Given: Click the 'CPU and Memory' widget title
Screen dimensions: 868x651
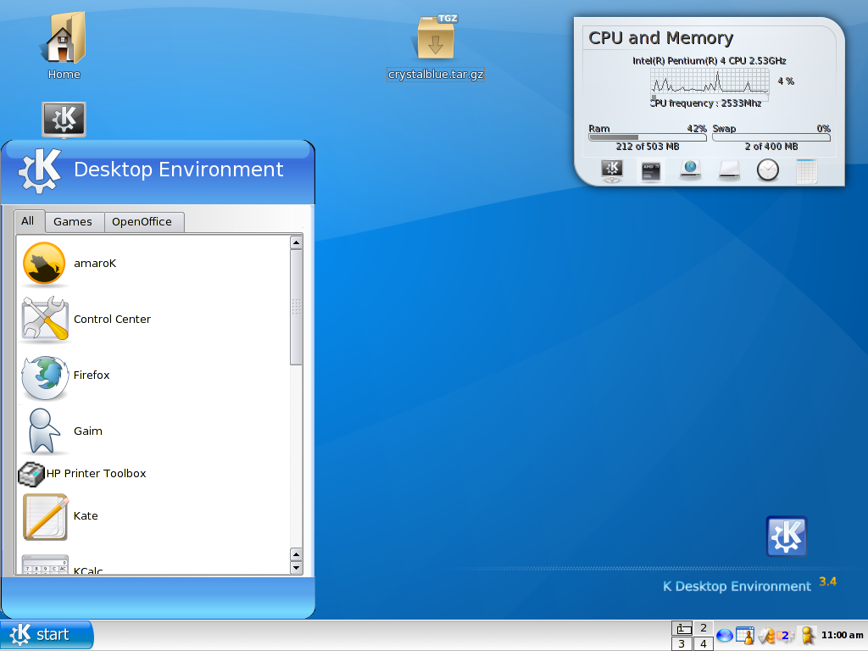Looking at the screenshot, I should (660, 37).
